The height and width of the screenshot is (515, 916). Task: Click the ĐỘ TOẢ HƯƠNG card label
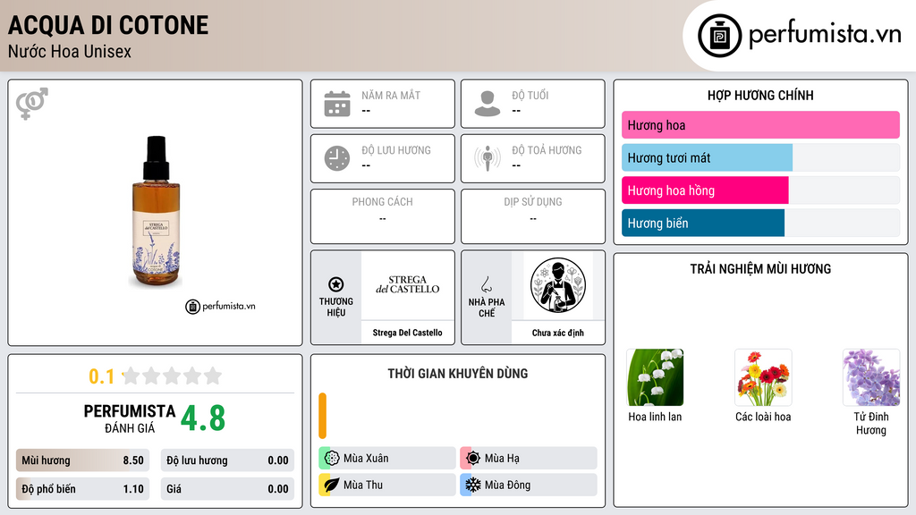click(547, 150)
